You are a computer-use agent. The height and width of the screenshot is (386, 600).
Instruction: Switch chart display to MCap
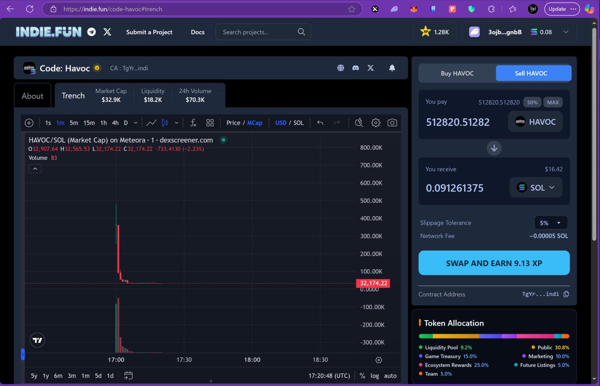coord(254,123)
